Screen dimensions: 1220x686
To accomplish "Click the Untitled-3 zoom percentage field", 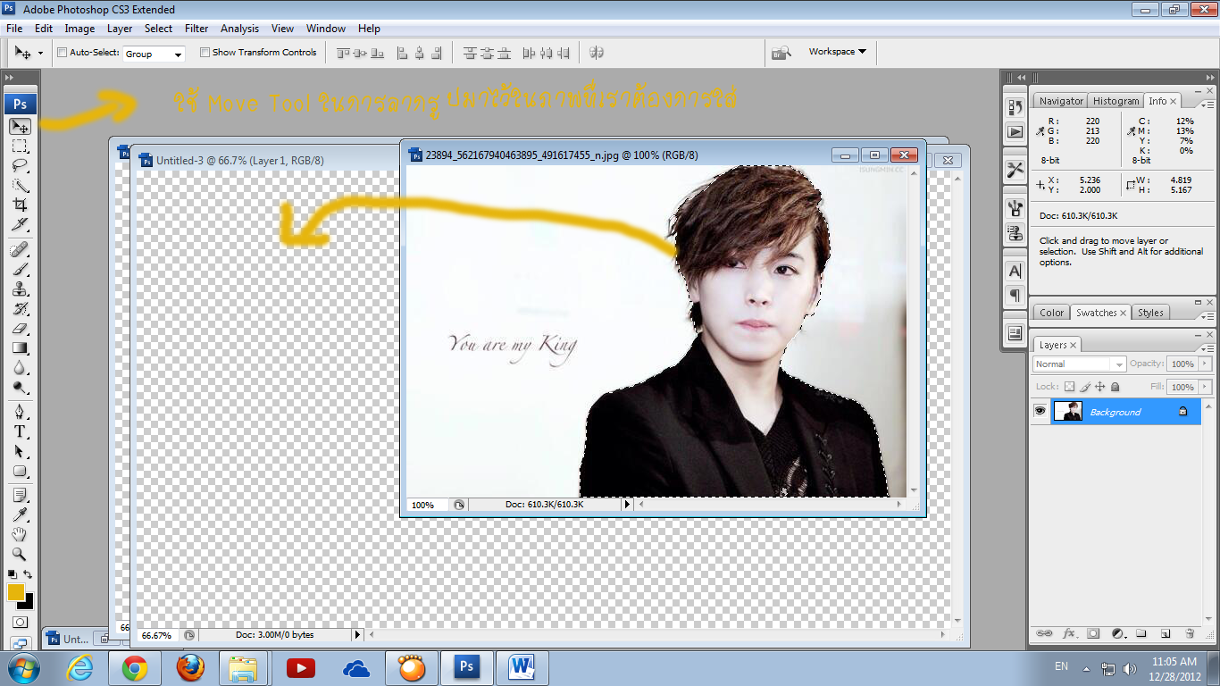I will tap(157, 635).
